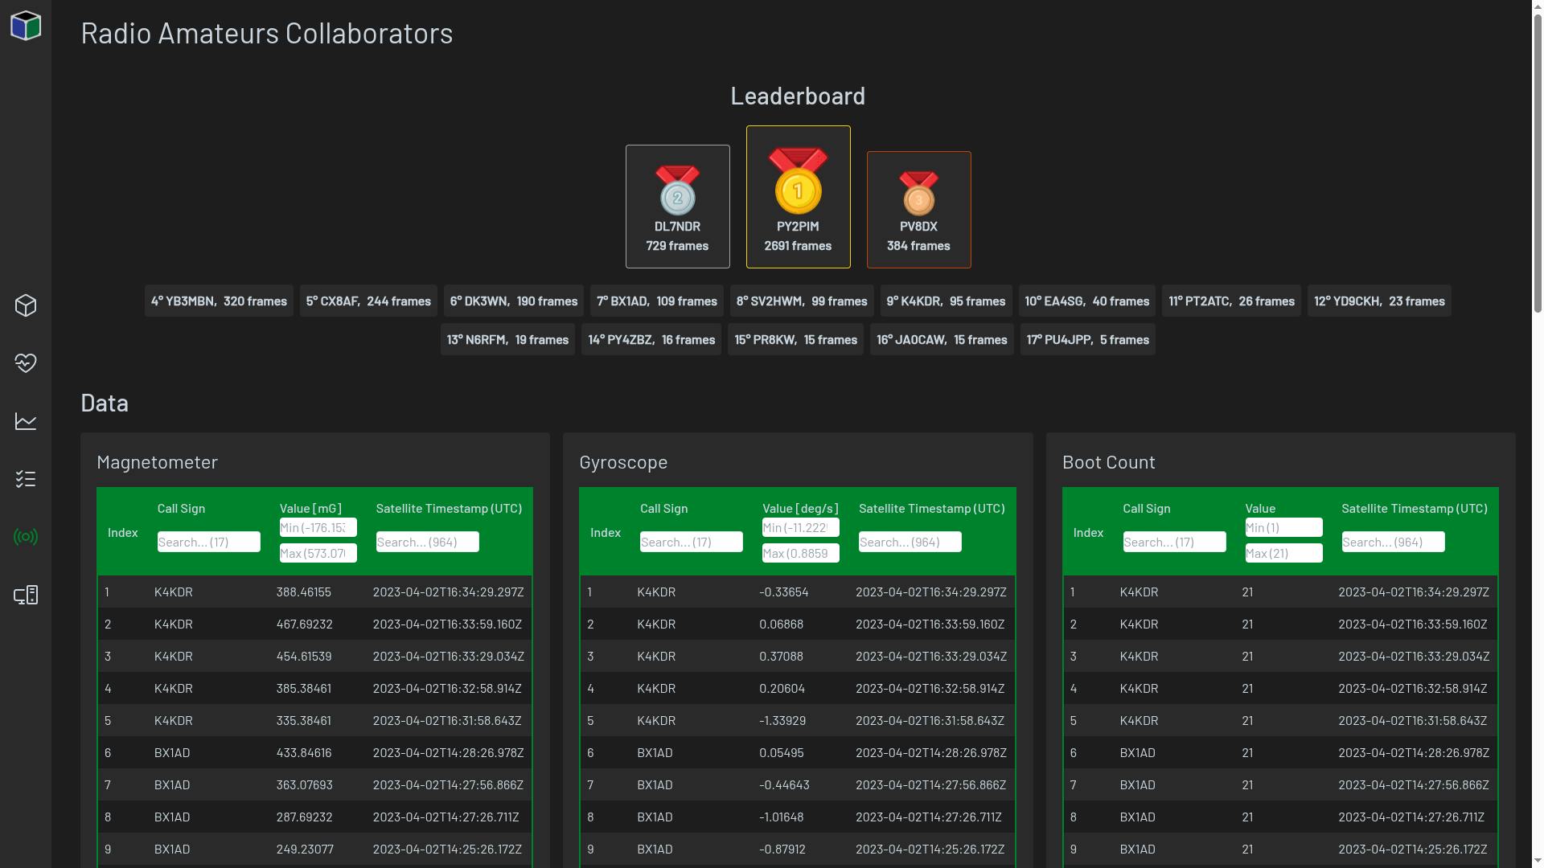
Task: Click the bronze medal PV8DX card
Action: (918, 210)
